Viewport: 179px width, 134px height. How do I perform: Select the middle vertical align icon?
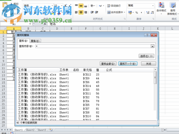click(81, 6)
